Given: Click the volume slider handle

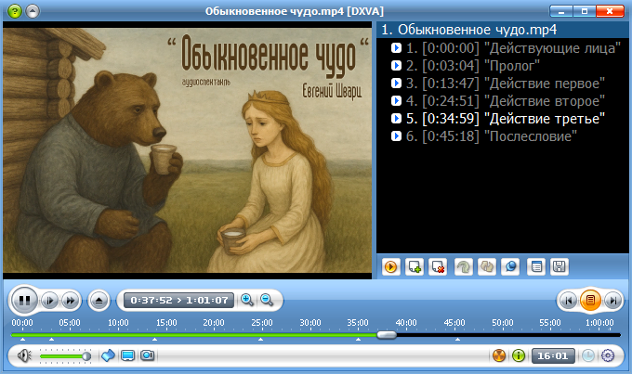Looking at the screenshot, I should (86, 355).
